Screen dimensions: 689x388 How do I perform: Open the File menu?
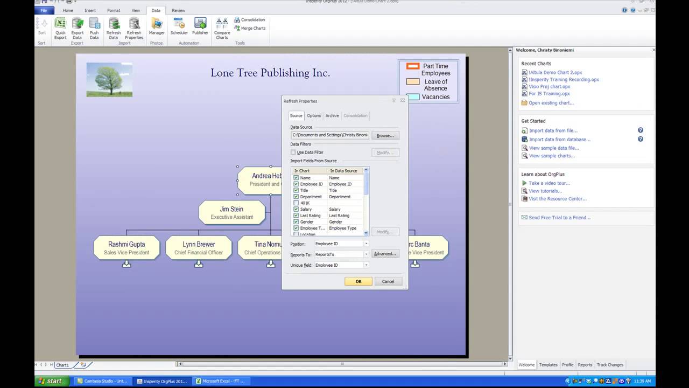[44, 10]
